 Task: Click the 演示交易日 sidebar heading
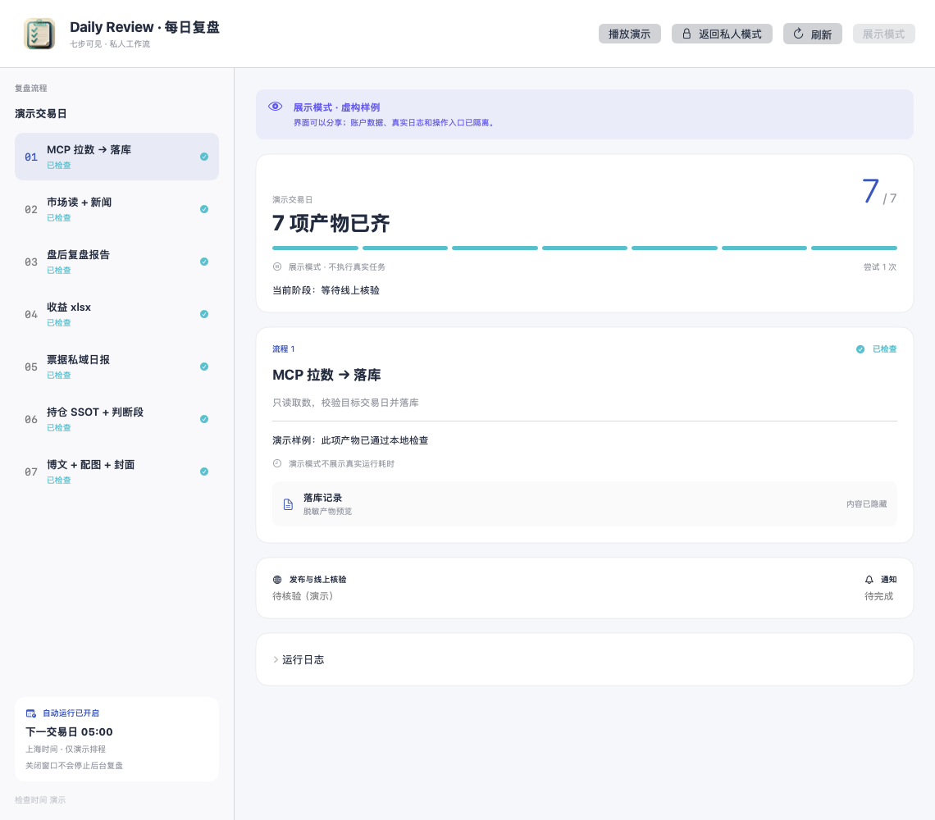[x=40, y=113]
